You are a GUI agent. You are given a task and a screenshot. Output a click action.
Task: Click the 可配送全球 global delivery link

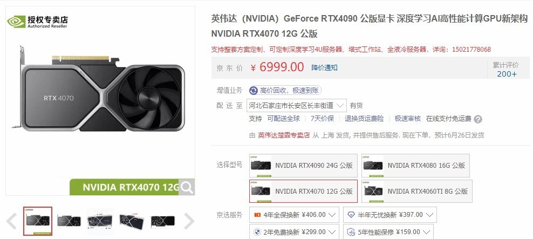point(284,119)
